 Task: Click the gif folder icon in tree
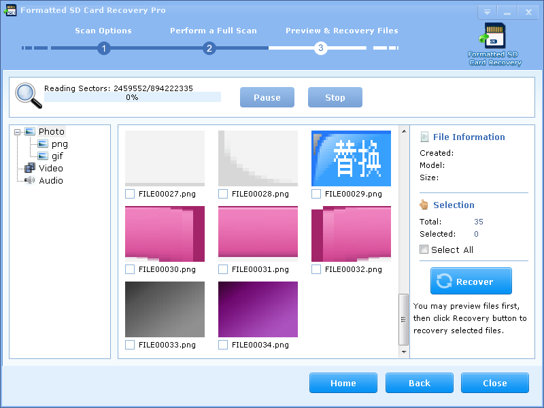point(43,156)
